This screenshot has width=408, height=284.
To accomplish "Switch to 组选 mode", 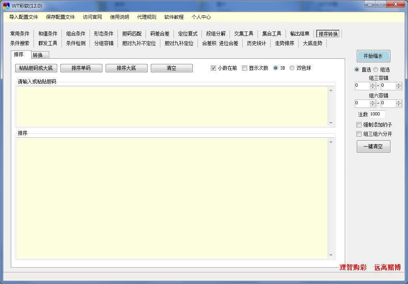I will click(x=376, y=70).
